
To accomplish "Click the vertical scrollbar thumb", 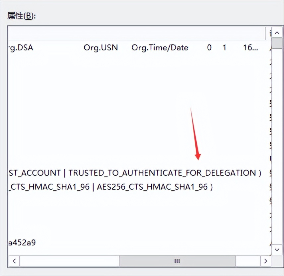I will click(x=277, y=43).
